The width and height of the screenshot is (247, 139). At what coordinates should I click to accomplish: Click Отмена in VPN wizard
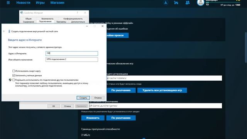click(98, 98)
